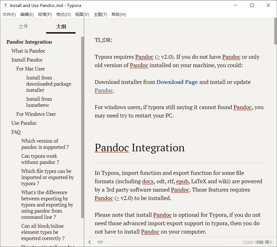Image resolution: width=277 pixels, height=247 pixels.
Task: Click the document vertical scrollbar thumb
Action: [x=275, y=31]
